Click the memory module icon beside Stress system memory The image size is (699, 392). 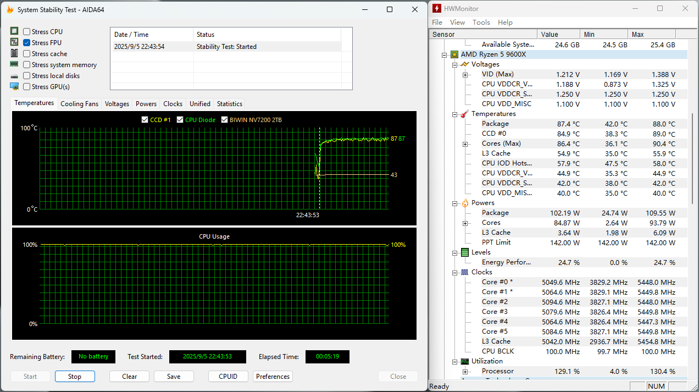pos(14,64)
